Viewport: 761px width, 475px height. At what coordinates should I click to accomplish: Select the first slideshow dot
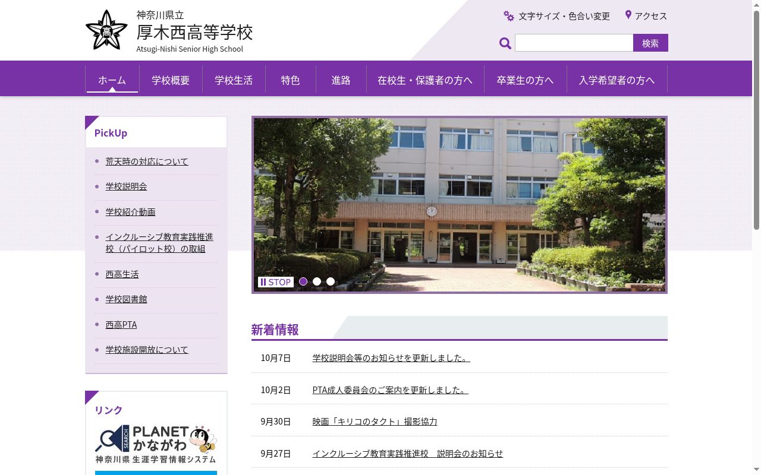303,281
